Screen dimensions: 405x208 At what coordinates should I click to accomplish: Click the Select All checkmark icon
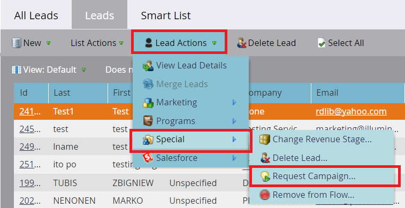click(322, 43)
